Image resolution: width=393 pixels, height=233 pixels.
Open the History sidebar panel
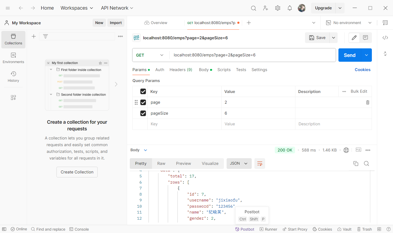[13, 77]
